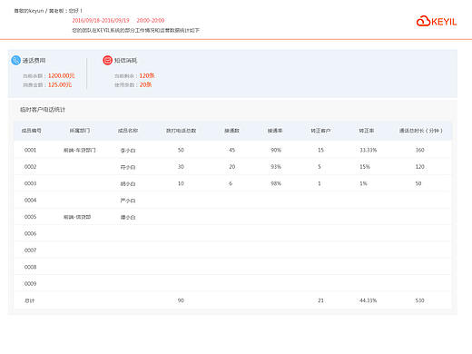
Task: Click the 成员编号 column header
Action: 32,131
